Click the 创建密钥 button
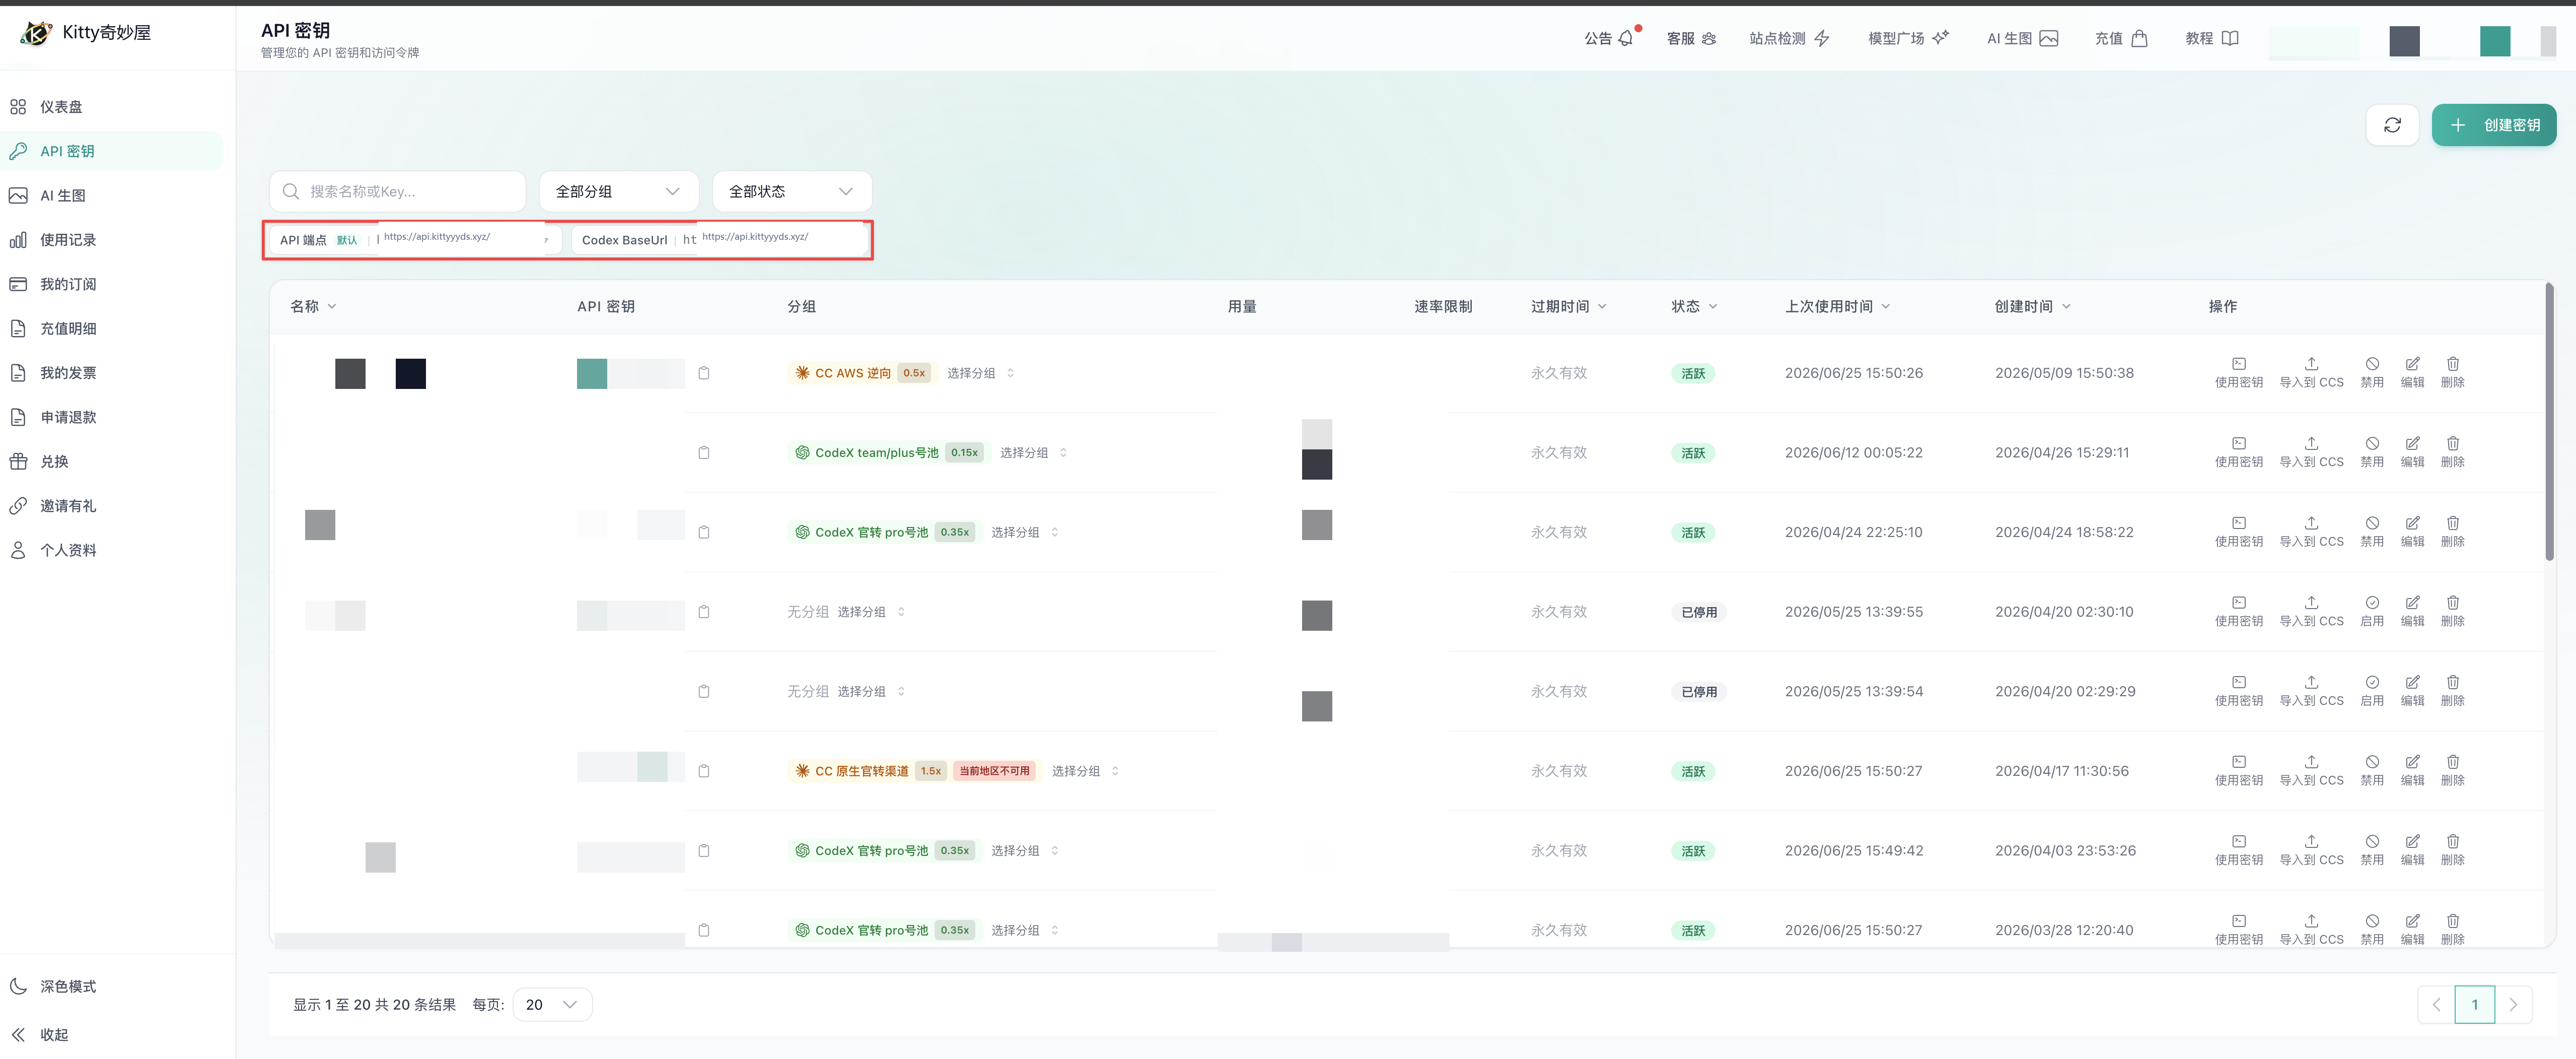 [2493, 125]
